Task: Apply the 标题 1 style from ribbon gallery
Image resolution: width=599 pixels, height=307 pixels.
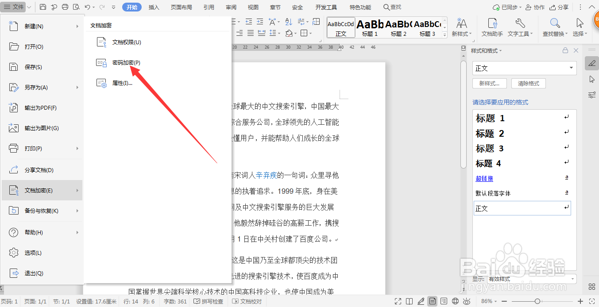Action: click(370, 28)
